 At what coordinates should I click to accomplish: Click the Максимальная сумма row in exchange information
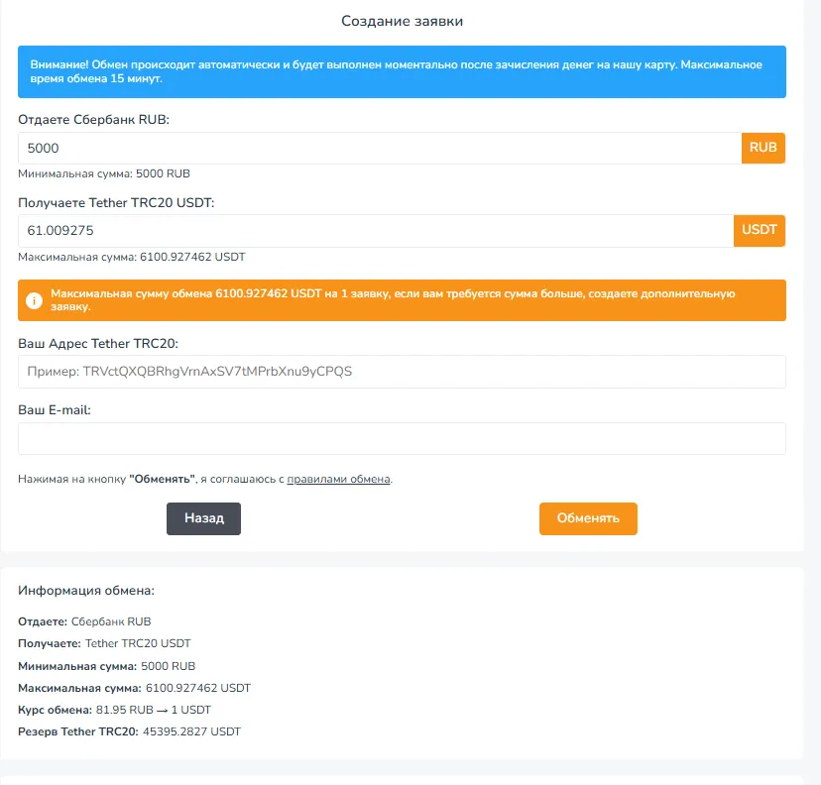click(x=135, y=688)
